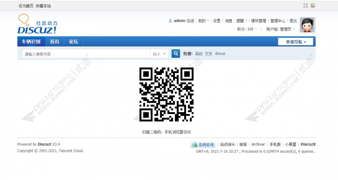This screenshot has width=338, height=180.
Task: Expand the 提醒 notifications dropdown
Action: (242, 21)
